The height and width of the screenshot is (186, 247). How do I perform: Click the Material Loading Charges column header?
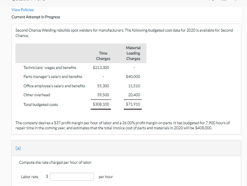tap(133, 53)
